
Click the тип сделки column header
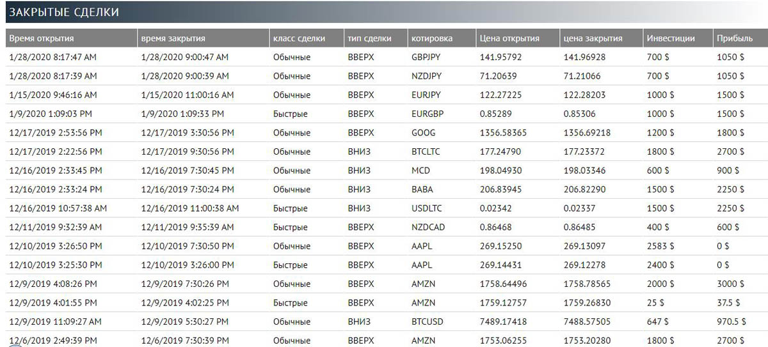[375, 38]
